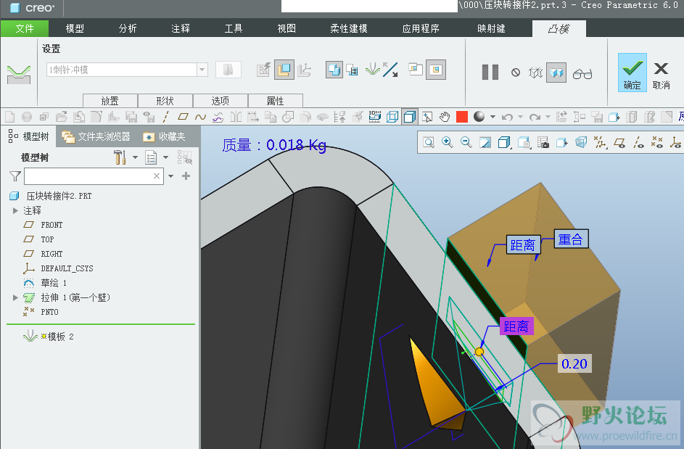684x449 pixels.
Task: Refit the model to the window
Action: coord(429,142)
